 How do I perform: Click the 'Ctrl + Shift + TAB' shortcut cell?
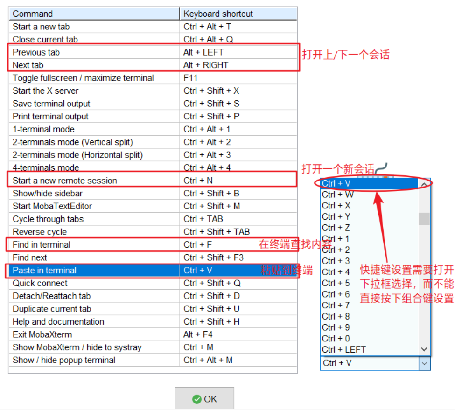point(238,232)
